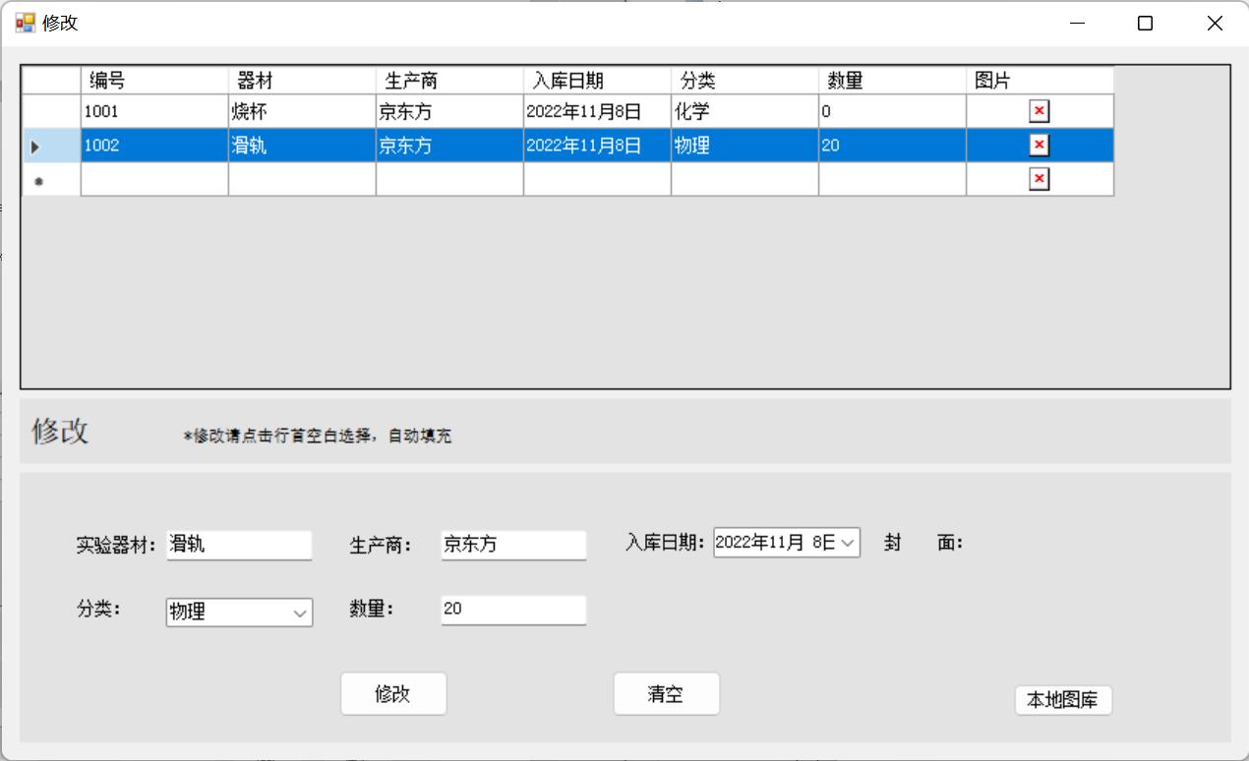Click the broken image icon in row 1002
Viewport: 1249px width, 761px height.
point(1039,146)
